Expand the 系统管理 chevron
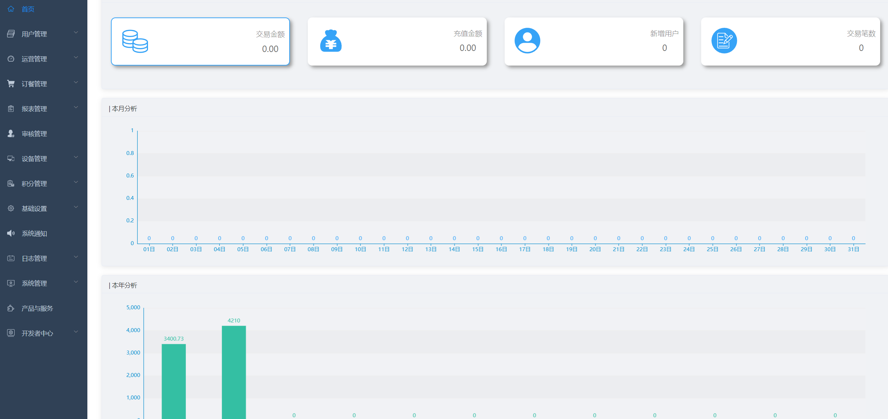 click(76, 282)
